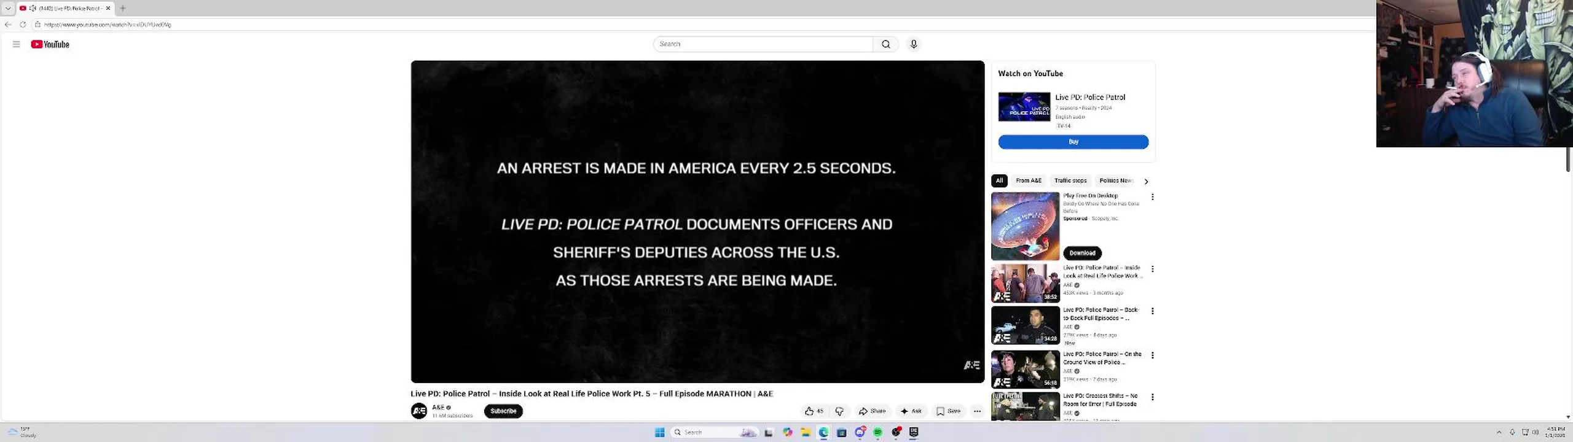
Task: Go to YouTube home via the logo
Action: pos(50,44)
